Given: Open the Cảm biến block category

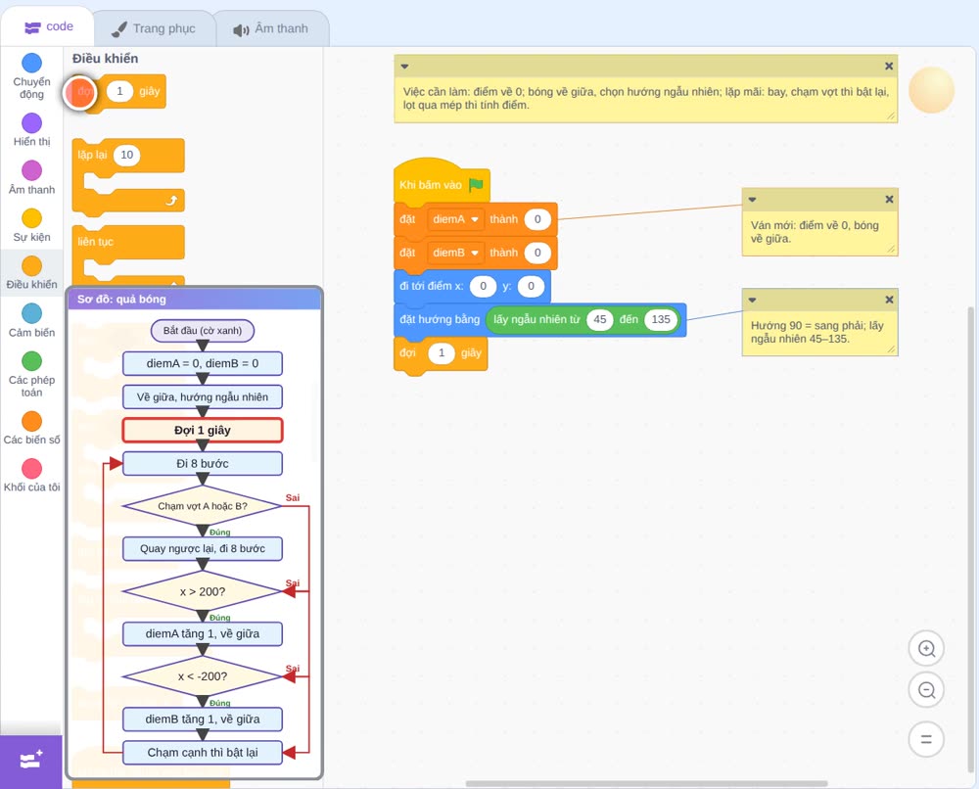Looking at the screenshot, I should 31,321.
